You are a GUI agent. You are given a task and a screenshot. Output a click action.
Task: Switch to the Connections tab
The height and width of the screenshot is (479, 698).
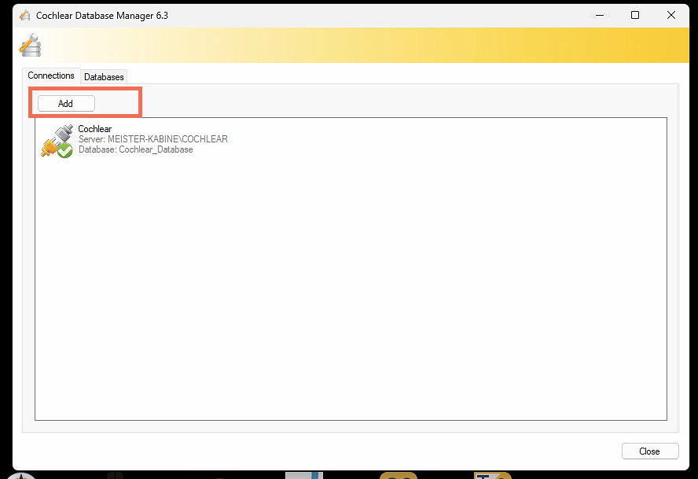51,76
